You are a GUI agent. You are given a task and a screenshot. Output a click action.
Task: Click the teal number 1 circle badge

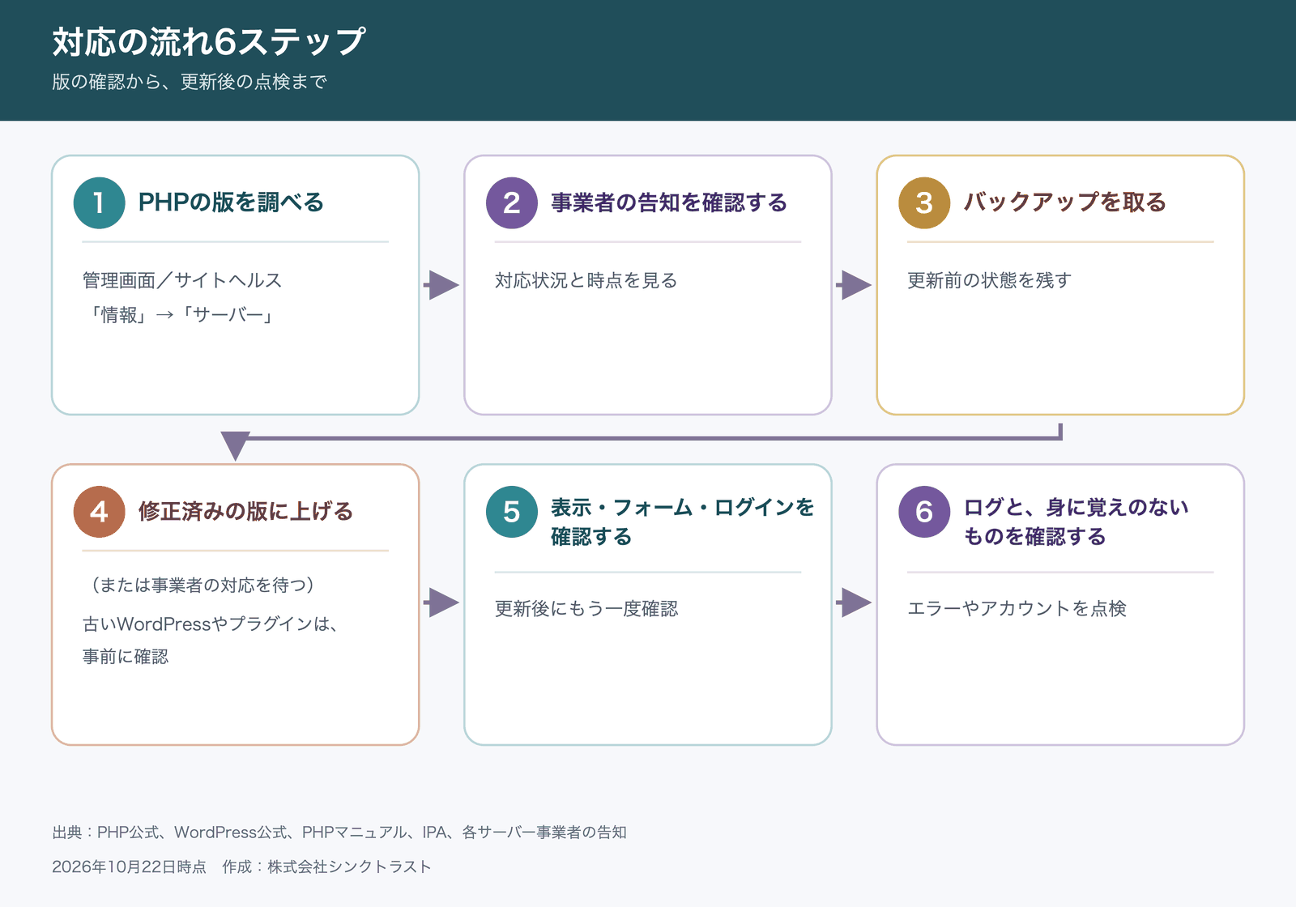point(99,202)
